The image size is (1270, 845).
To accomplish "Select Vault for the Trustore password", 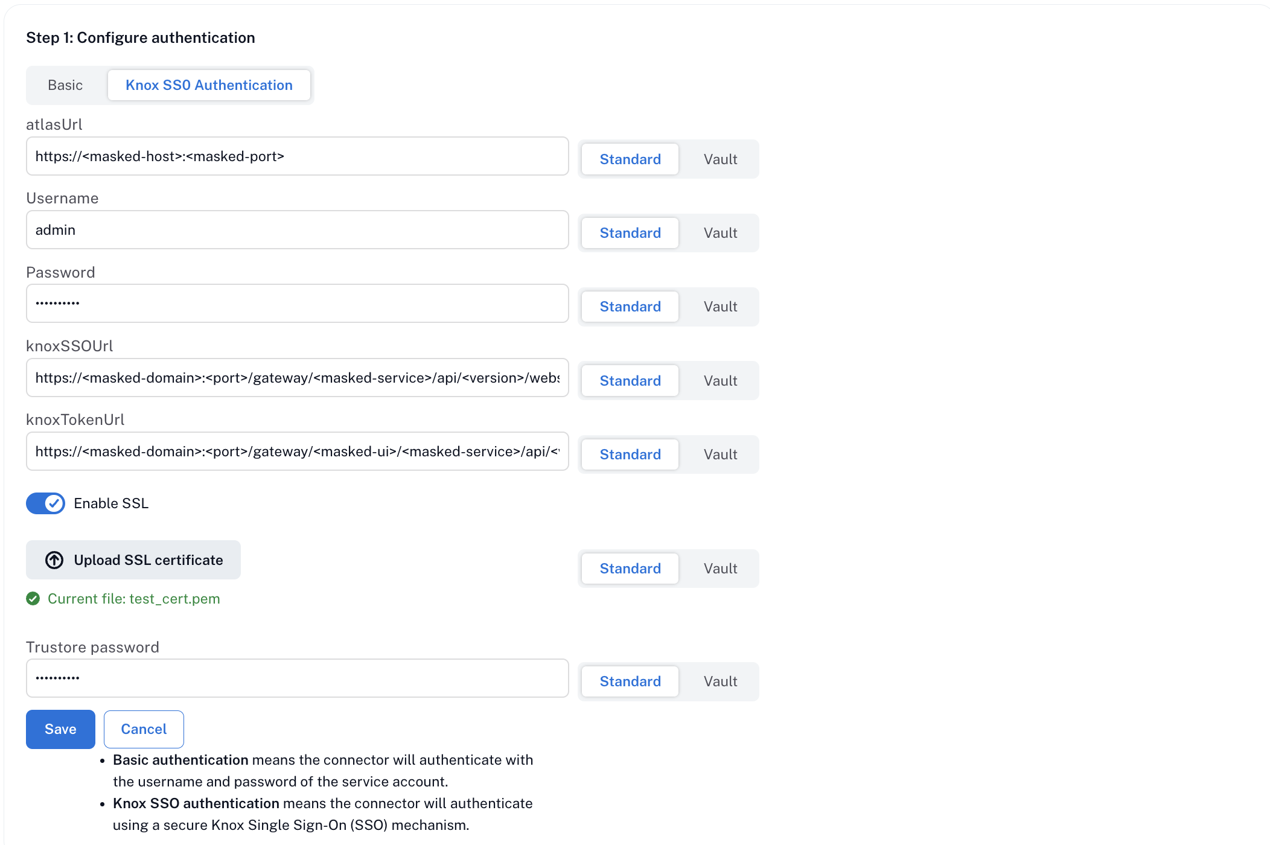I will (x=720, y=681).
